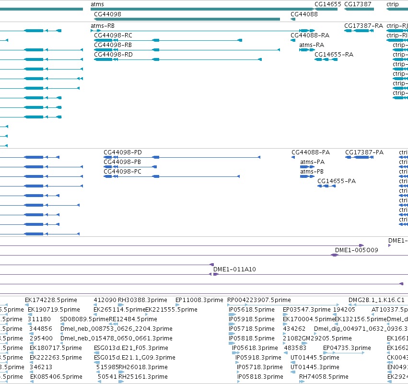Screen dimensions: 408x384
Task: Click the CG44088-PA protein label
Action: click(311, 152)
